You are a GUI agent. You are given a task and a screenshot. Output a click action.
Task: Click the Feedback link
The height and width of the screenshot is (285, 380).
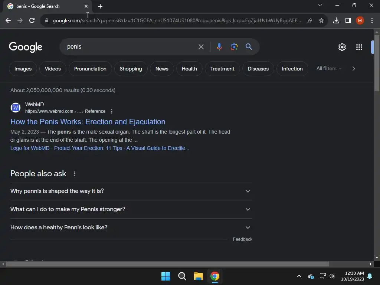[243, 239]
